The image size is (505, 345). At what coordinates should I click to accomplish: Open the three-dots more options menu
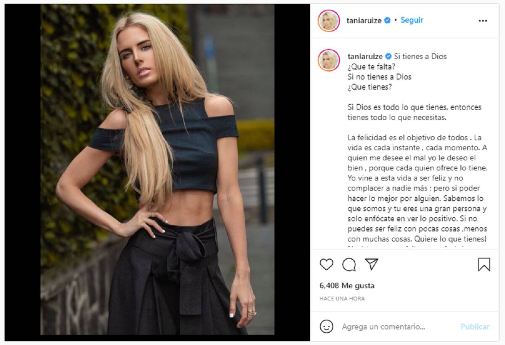tap(483, 21)
